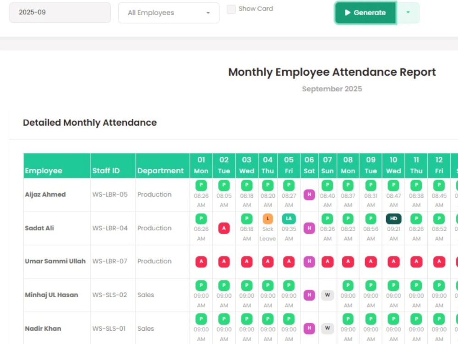Screen dimensions: 458x344
Task: Click Sadat Ali's Holiday badge on 06 Sat
Action: pos(309,228)
